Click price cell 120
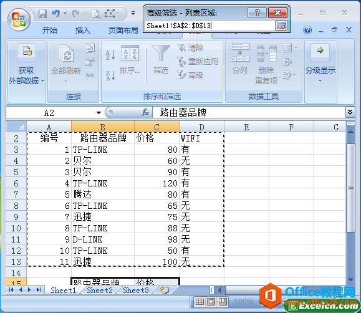Image resolution: width=361 pixels, height=313 pixels. 156,183
